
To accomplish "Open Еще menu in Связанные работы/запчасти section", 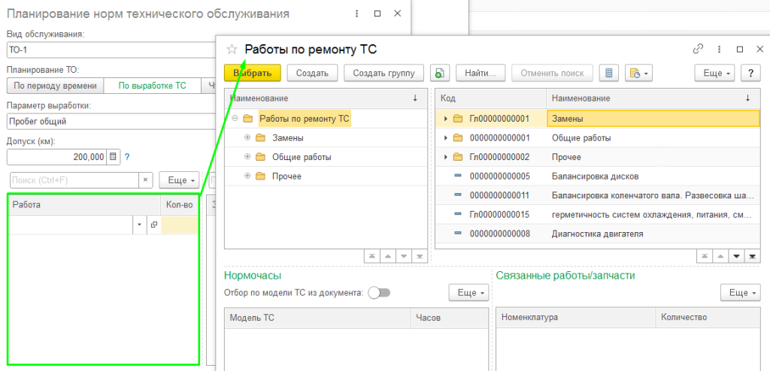I will [x=741, y=293].
